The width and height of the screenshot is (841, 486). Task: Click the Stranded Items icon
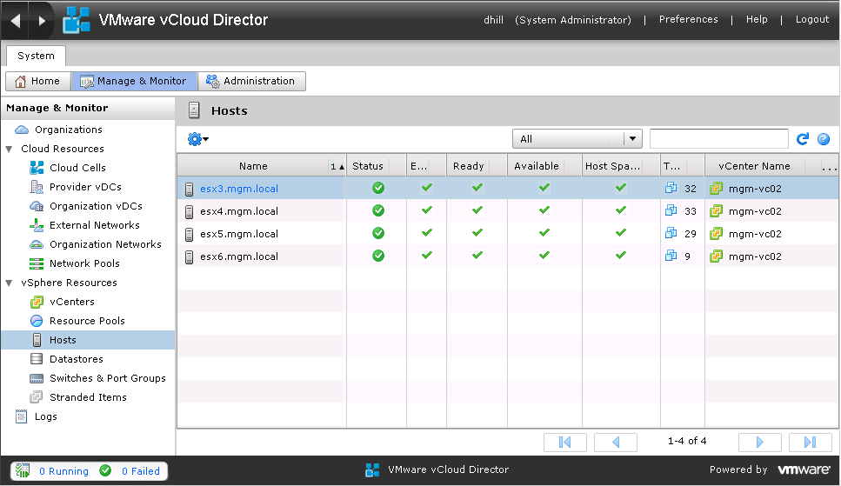[x=37, y=397]
